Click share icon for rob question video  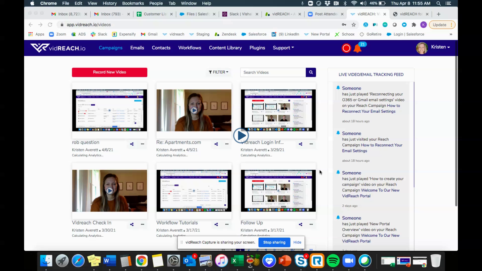point(132,144)
